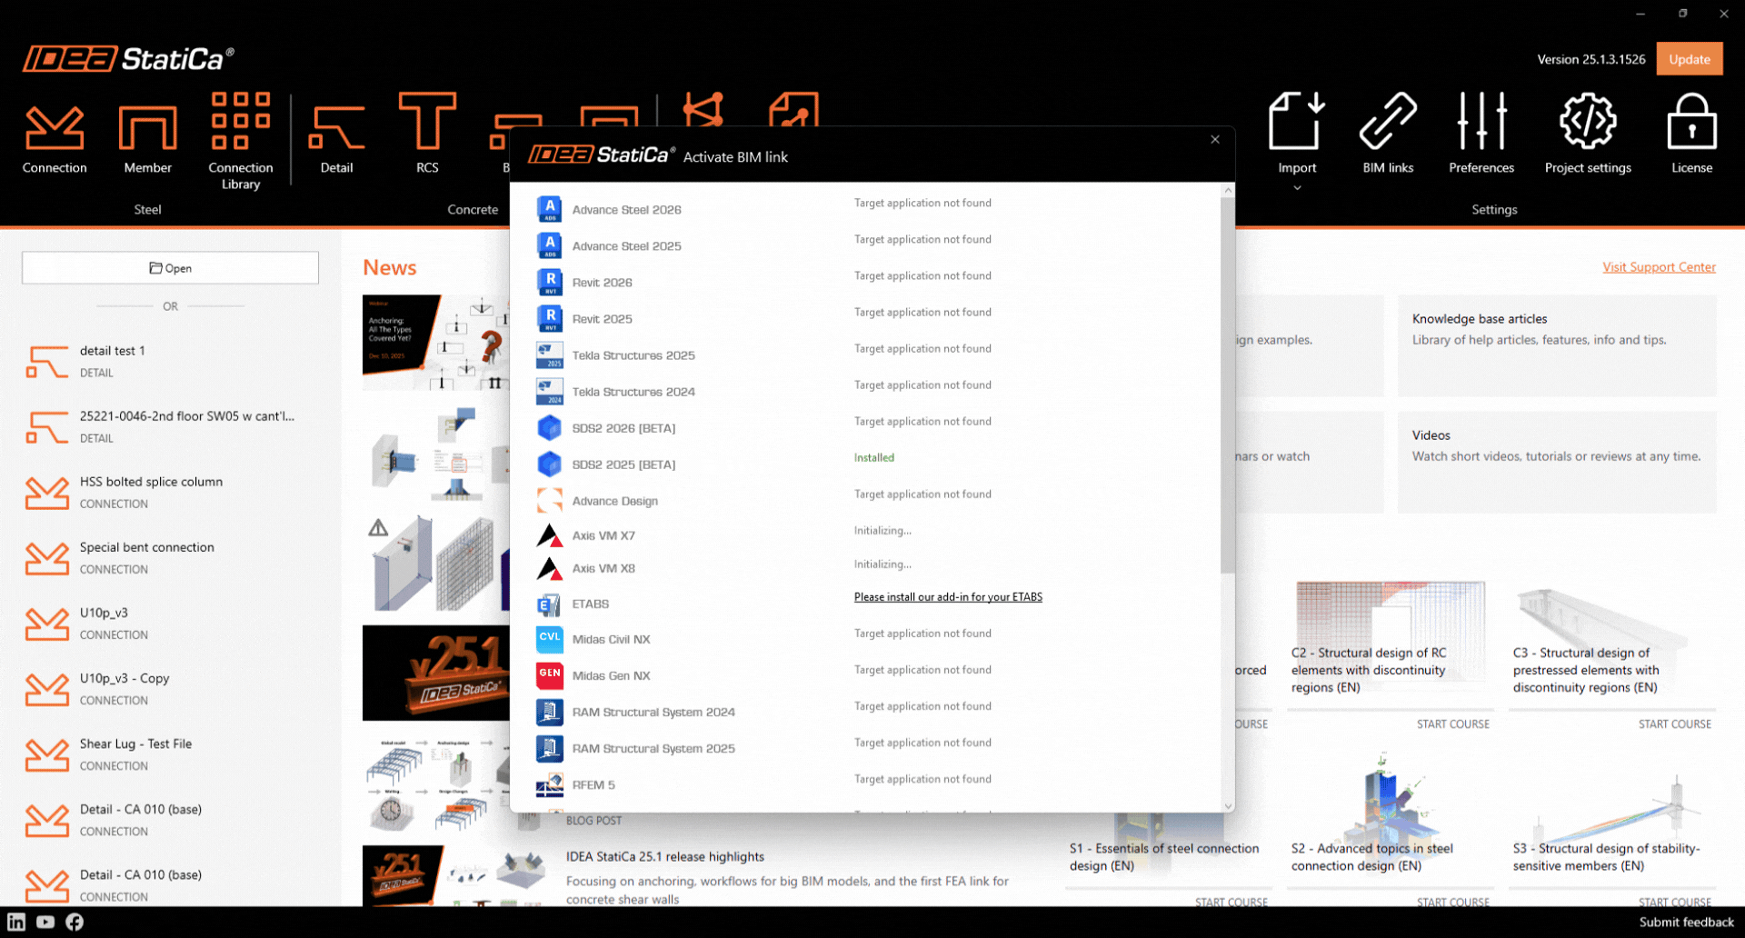Follow the ETABS add-in install link
Screen dimensions: 1745x938
[x=948, y=597]
